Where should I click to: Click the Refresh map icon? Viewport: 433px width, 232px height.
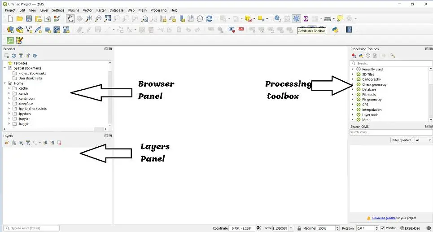click(x=209, y=18)
